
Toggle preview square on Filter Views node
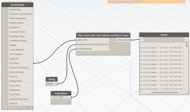(125, 53)
